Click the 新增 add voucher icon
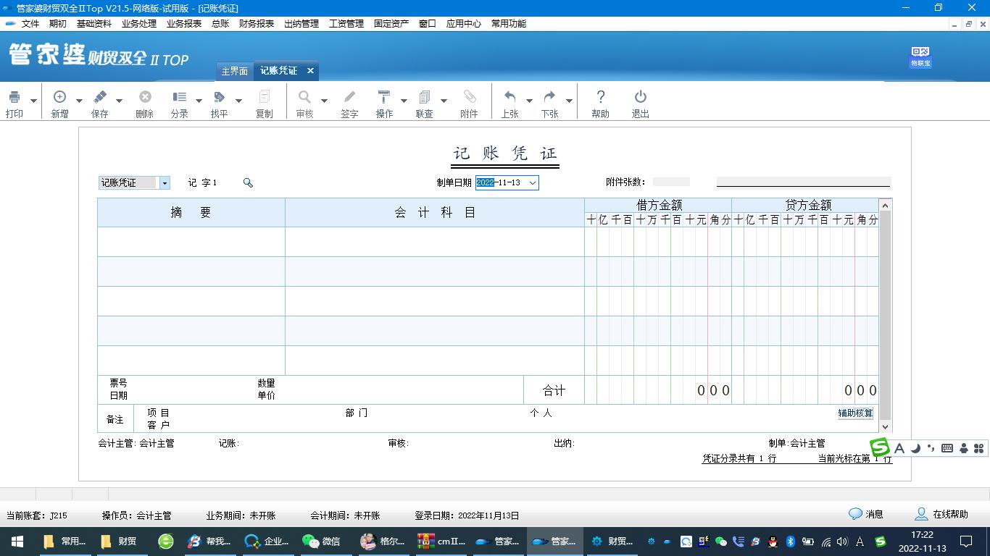Image resolution: width=990 pixels, height=556 pixels. (59, 97)
